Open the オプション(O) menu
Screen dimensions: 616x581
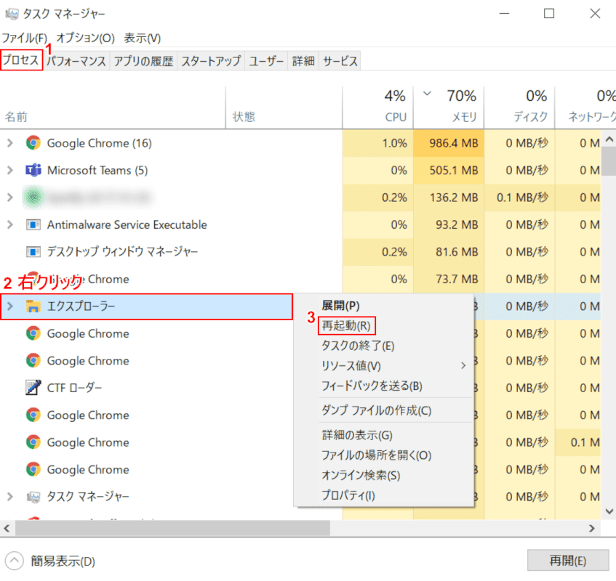tap(85, 38)
